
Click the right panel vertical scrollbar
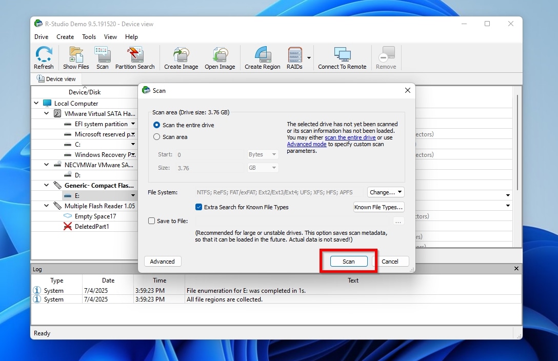click(x=517, y=142)
